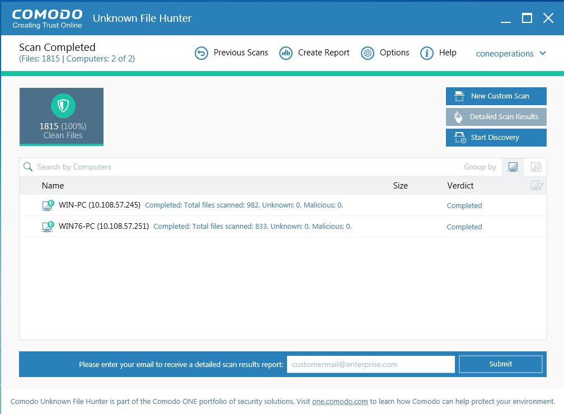Select the 1815 Clean Files tile

(62, 117)
